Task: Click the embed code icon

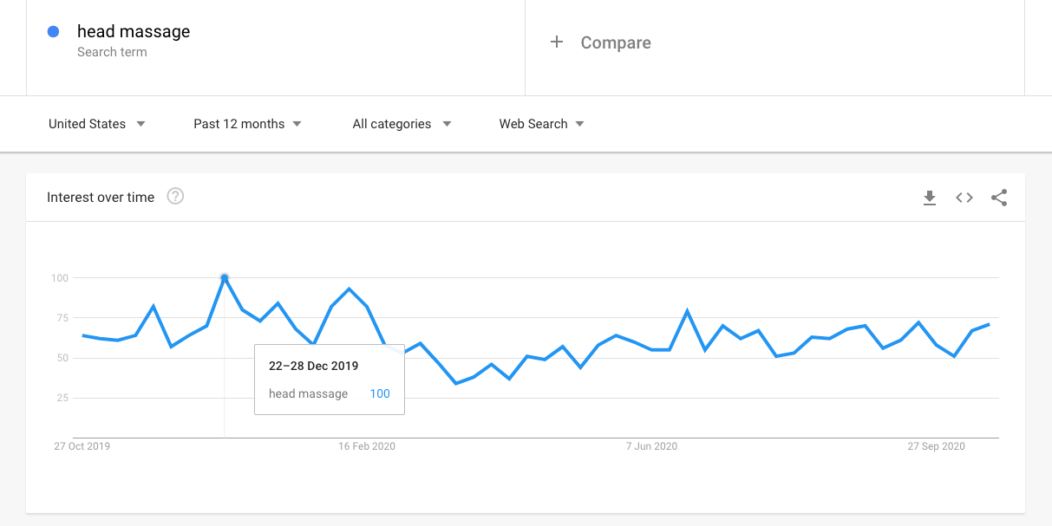Action: coord(964,198)
